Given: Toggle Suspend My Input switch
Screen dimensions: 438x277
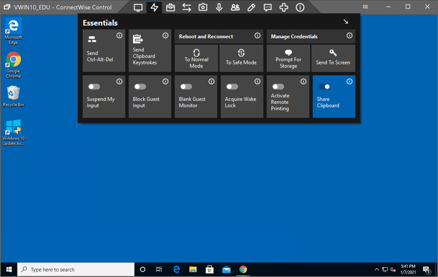Looking at the screenshot, I should pyautogui.click(x=94, y=87).
